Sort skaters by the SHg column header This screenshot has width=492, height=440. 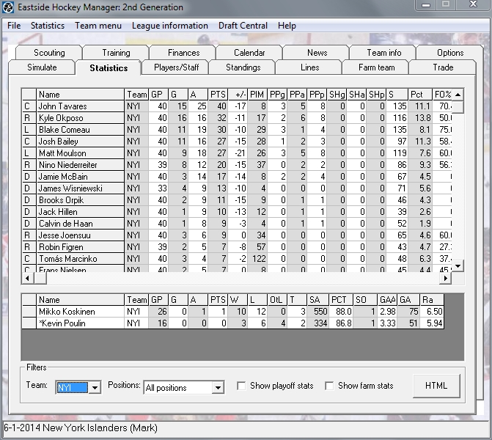[x=337, y=95]
